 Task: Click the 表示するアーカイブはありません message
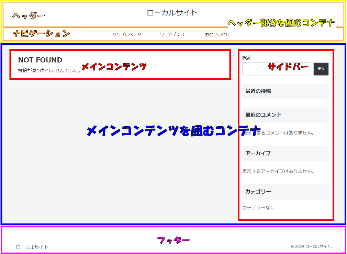[x=278, y=171]
